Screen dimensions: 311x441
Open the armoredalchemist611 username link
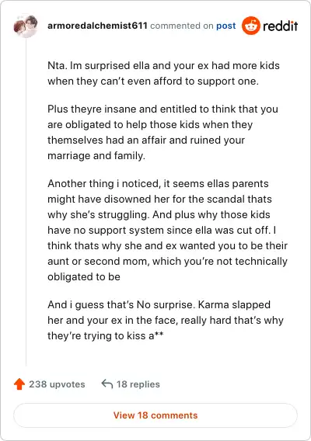[97, 26]
